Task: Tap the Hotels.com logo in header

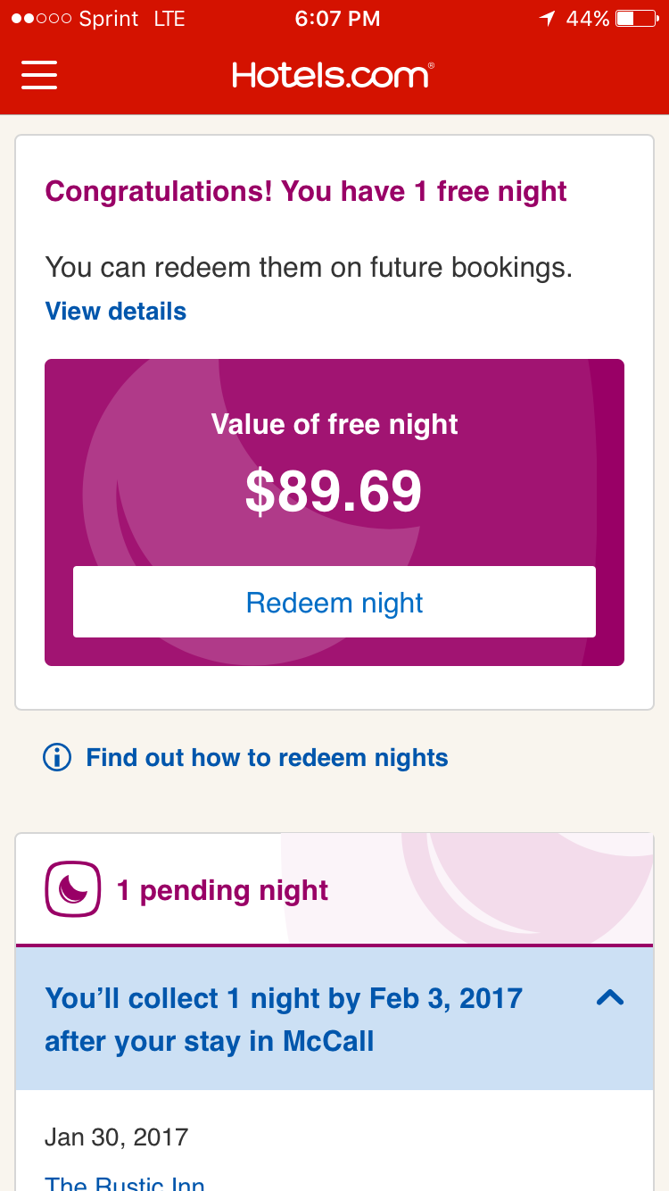Action: 332,76
